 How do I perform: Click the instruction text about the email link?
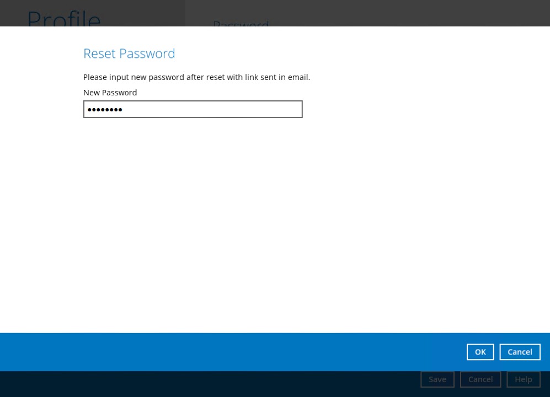pyautogui.click(x=196, y=77)
